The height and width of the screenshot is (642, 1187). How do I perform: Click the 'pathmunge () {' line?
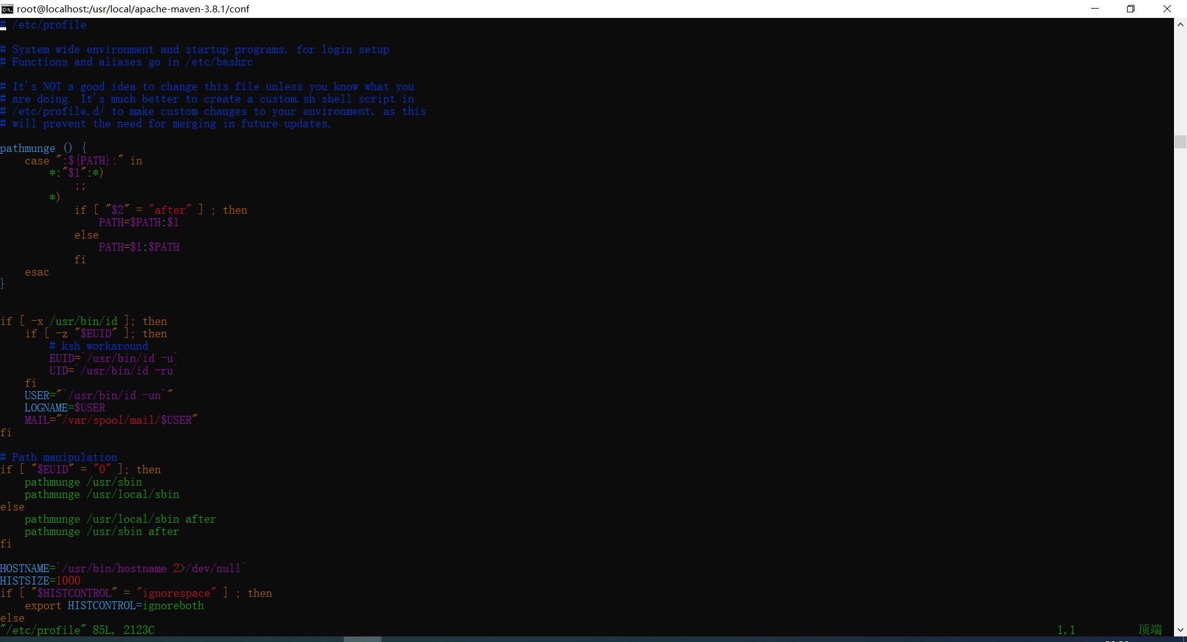tap(44, 148)
